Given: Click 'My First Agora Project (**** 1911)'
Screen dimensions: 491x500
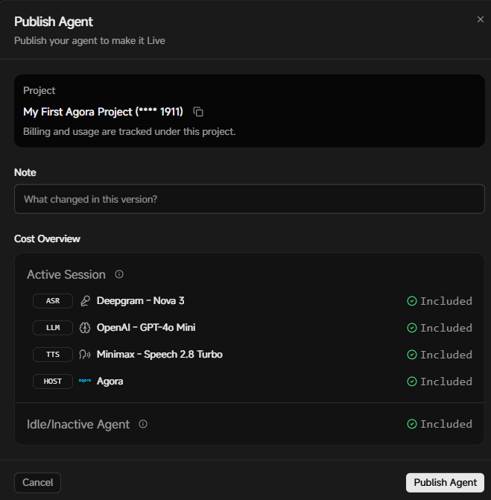Looking at the screenshot, I should click(x=103, y=112).
